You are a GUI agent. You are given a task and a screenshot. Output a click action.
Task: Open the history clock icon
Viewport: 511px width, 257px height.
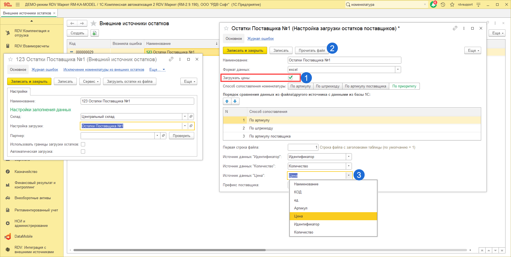(443, 4)
